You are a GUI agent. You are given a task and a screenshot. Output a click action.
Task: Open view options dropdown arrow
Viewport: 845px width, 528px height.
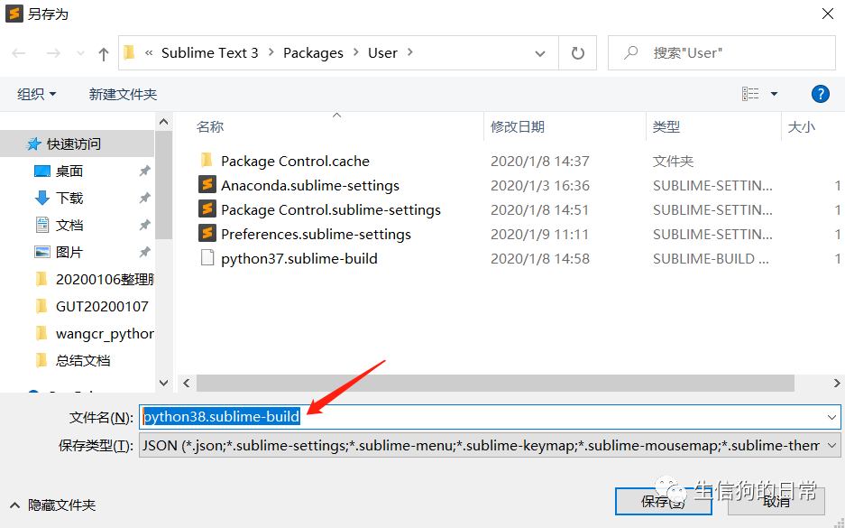[774, 94]
